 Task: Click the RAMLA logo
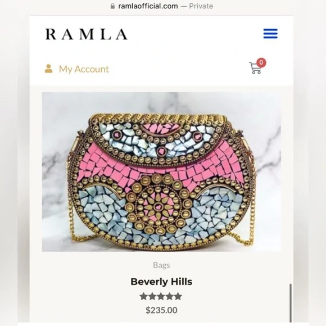87,34
